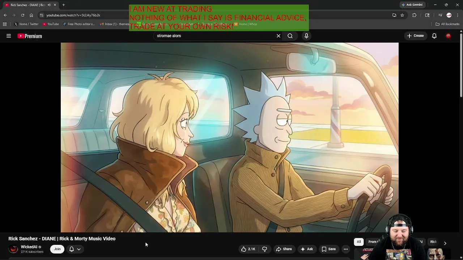The image size is (463, 260).
Task: Select the 'Rick' suggestions chip
Action: (433, 242)
